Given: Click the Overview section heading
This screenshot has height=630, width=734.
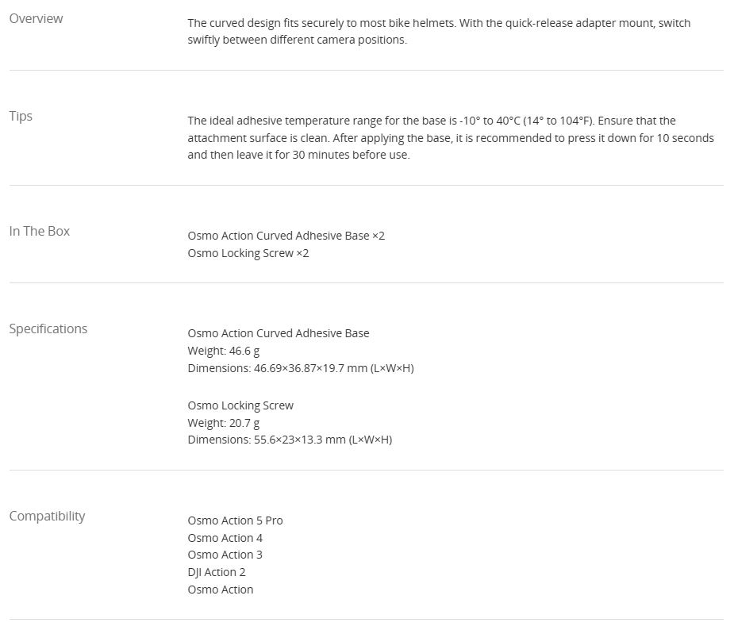Looking at the screenshot, I should [36, 18].
